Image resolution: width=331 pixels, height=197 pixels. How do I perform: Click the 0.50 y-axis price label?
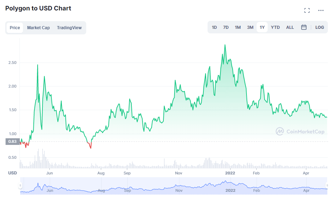[x=12, y=157]
